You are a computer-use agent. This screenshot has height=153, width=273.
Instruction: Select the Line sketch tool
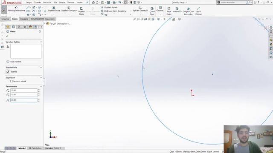click(x=28, y=8)
